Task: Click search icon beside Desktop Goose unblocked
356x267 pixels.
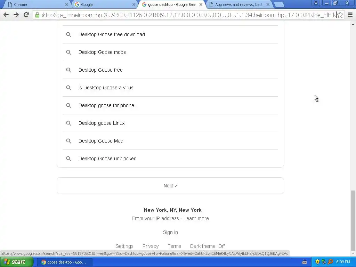Action: pyautogui.click(x=68, y=159)
